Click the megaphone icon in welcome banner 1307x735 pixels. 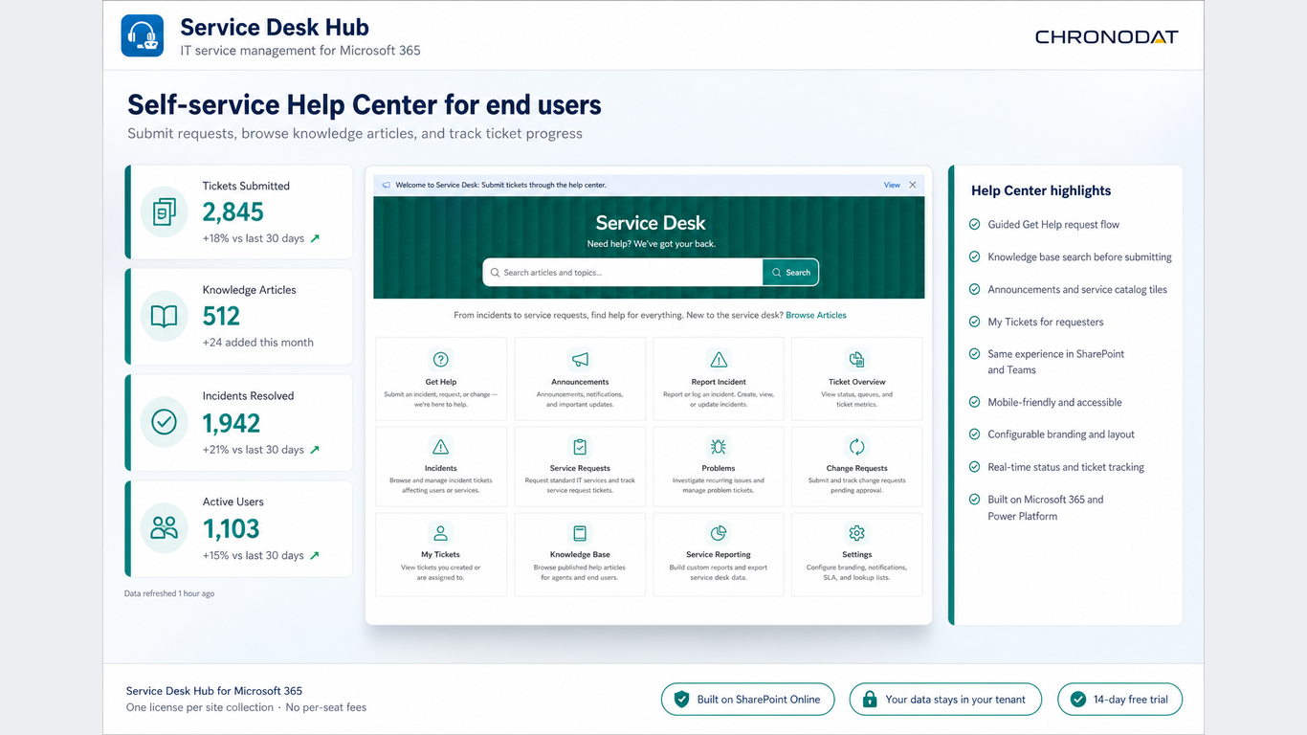click(386, 185)
